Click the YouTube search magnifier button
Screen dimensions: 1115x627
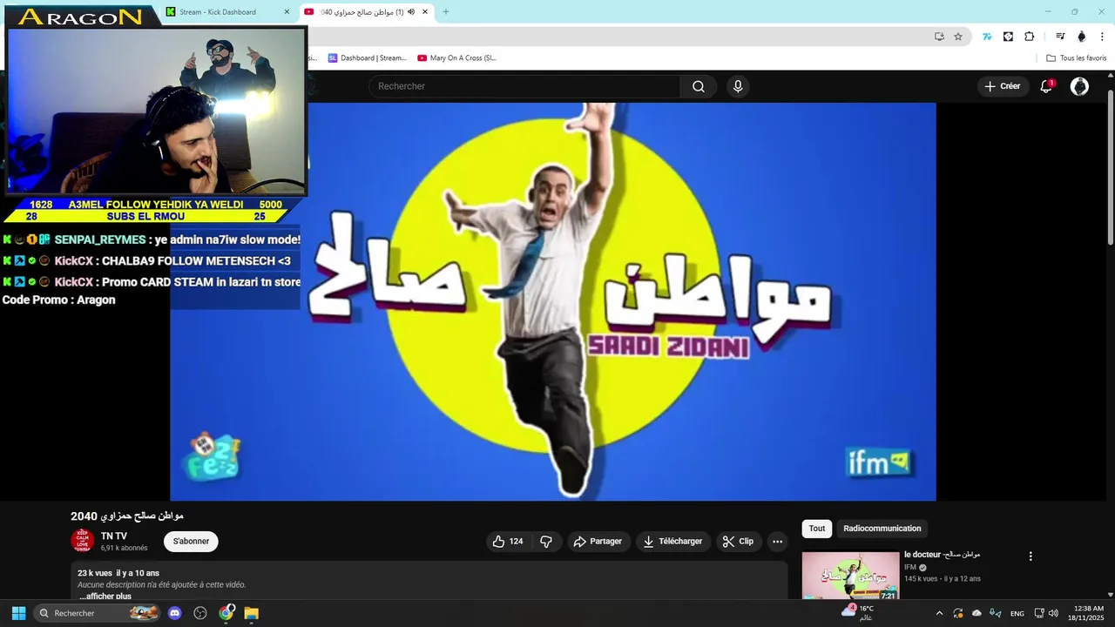tap(699, 86)
